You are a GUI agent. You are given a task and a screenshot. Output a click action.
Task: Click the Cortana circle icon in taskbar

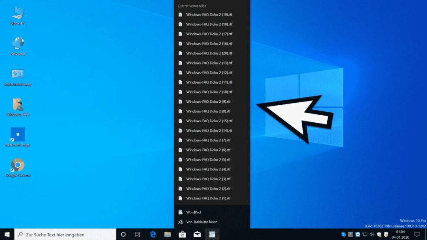tap(123, 235)
